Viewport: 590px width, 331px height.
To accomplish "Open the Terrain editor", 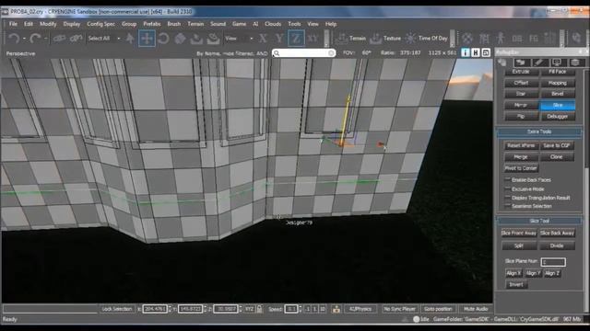I will pyautogui.click(x=350, y=39).
